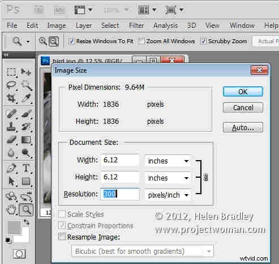Select the Eyedropper tool
279x264 pixels.
point(26,98)
